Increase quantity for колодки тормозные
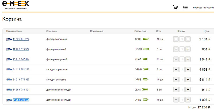Screen dimensions: 214x110 188,70
